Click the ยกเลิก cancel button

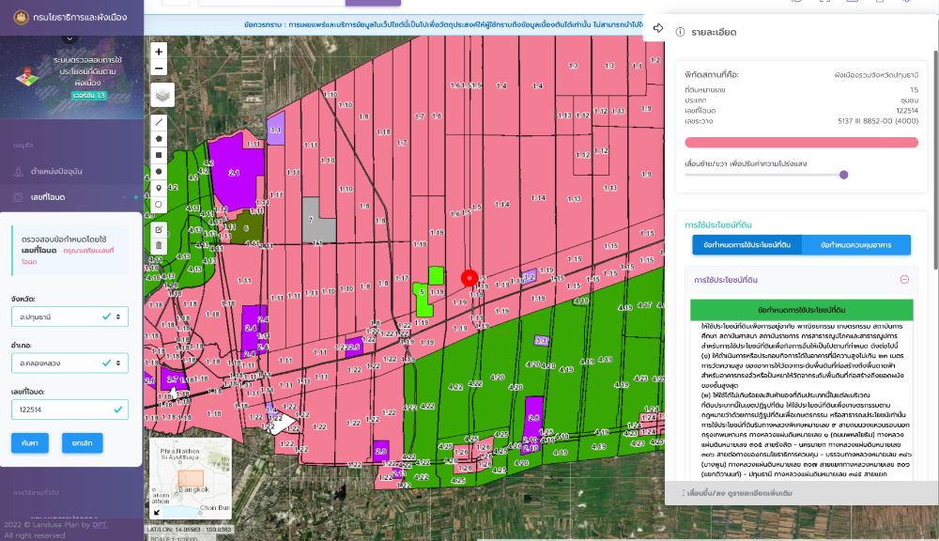coord(82,442)
